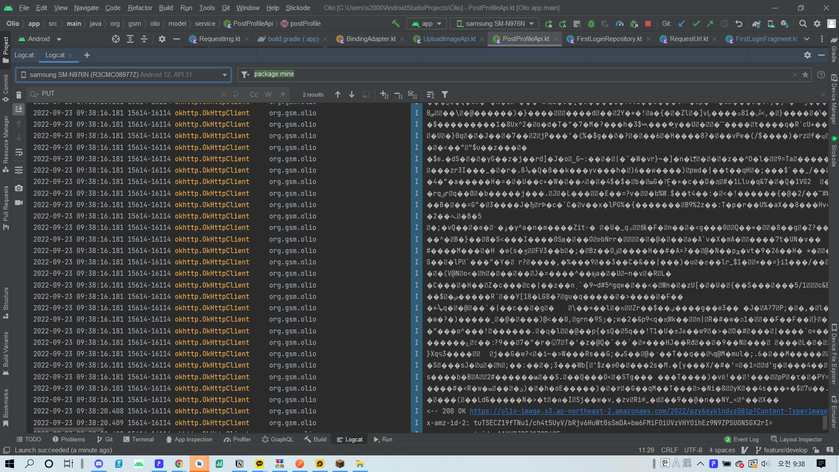Click the Make Project hammer icon

tap(395, 24)
